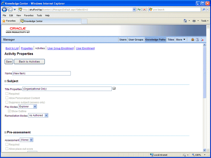Open the More dropdown menu
The image size is (211, 158).
click(x=181, y=39)
